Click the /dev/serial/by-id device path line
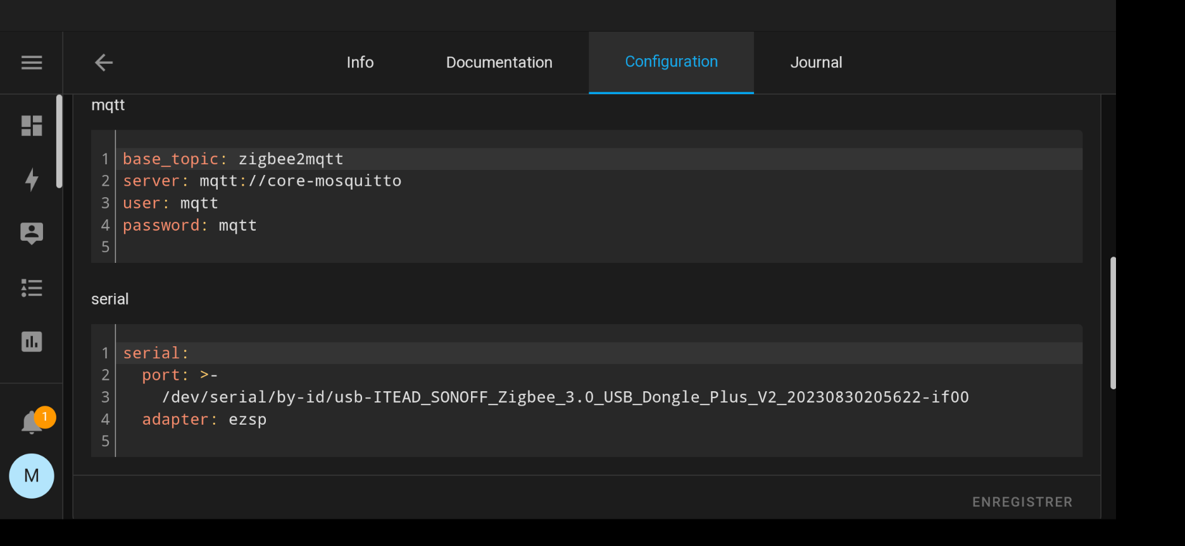The image size is (1185, 546). pyautogui.click(x=565, y=397)
